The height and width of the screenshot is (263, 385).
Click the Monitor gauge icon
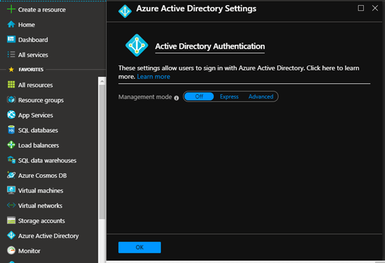11,250
